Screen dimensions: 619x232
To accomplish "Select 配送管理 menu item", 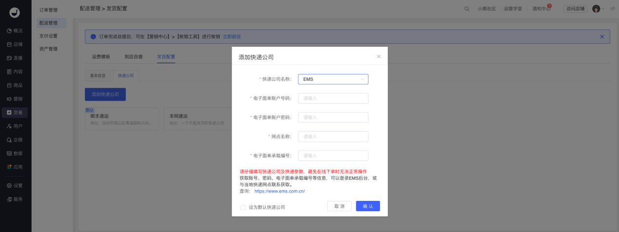I will coord(51,23).
